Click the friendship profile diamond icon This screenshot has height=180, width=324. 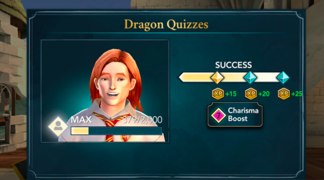[58, 126]
